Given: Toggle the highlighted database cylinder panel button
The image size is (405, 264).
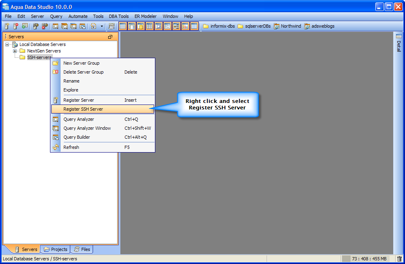Looking at the screenshot, I should click(x=141, y=26).
